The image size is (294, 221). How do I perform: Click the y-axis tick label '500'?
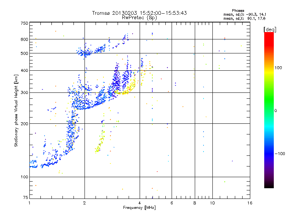click(24, 53)
